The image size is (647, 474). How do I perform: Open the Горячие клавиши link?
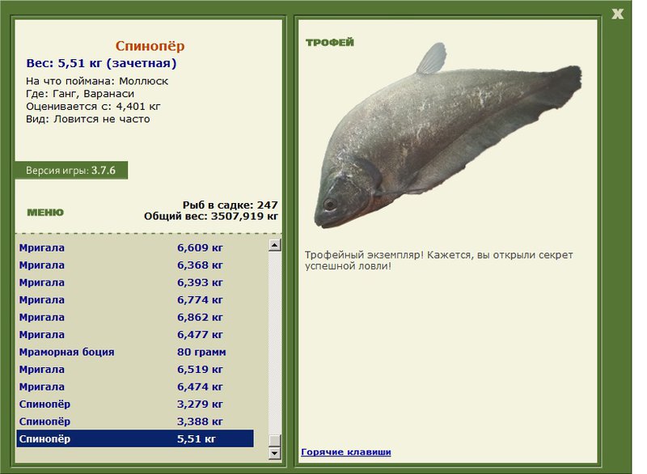[346, 451]
